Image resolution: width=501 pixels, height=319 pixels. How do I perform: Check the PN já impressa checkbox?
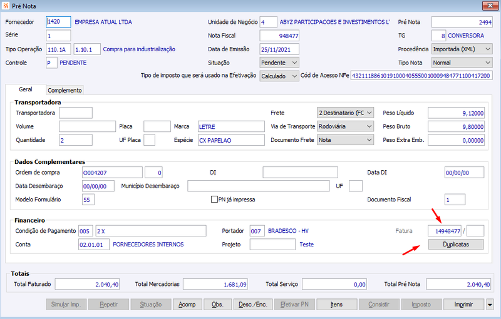[x=214, y=200]
